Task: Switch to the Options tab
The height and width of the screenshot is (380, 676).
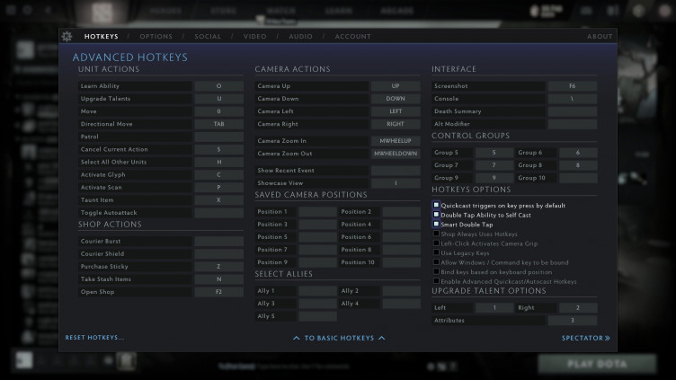Action: pos(156,37)
